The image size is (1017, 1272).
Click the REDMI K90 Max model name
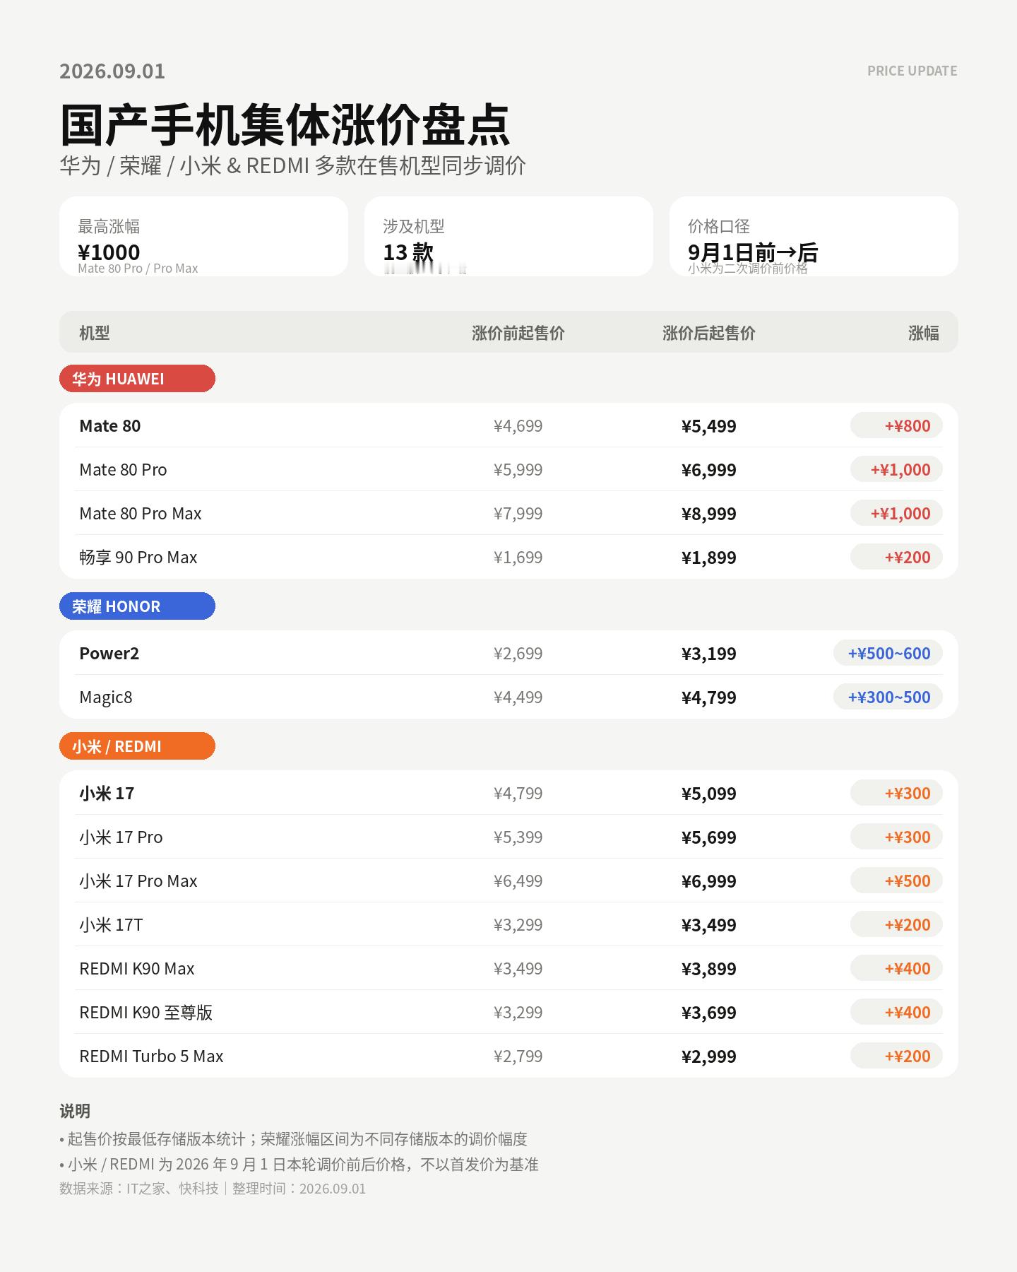tap(137, 969)
